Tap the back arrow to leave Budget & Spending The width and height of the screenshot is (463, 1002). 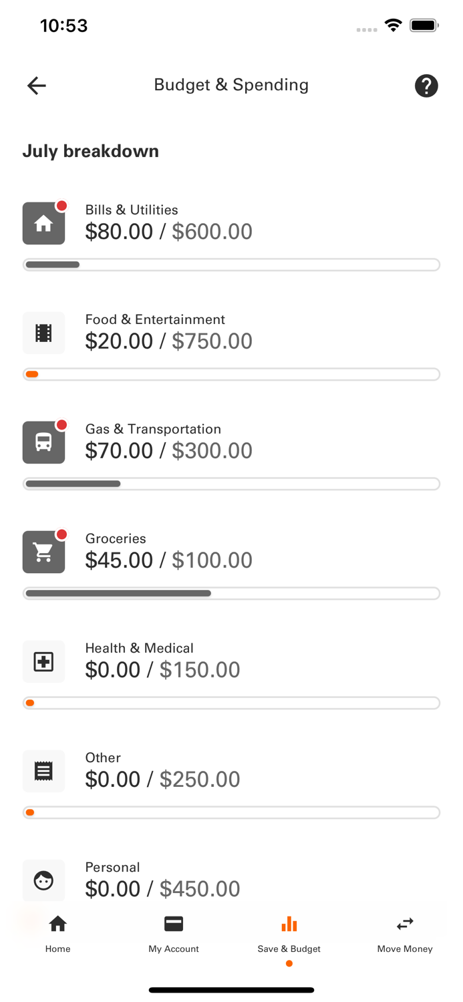[36, 86]
